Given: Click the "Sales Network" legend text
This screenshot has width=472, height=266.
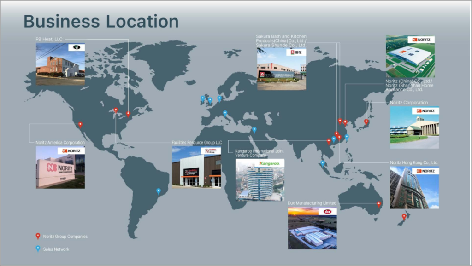Looking at the screenshot, I should (x=56, y=249).
